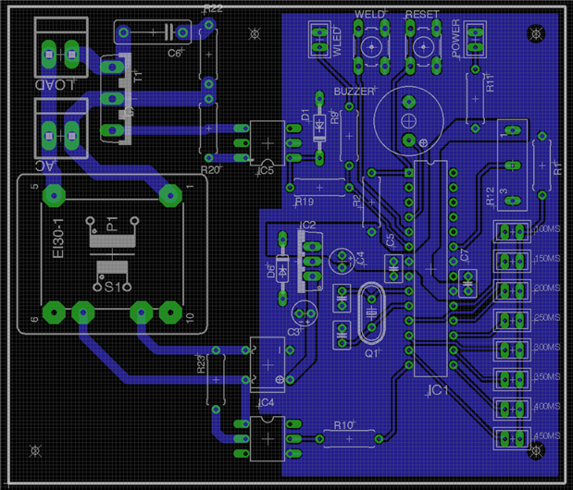
Task: Click the POWER LED footprint
Action: click(475, 40)
